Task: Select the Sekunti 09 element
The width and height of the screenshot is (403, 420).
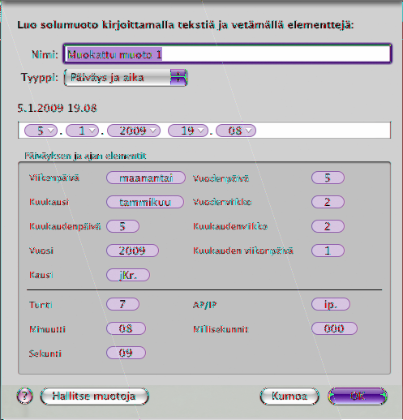Action: pos(126,353)
